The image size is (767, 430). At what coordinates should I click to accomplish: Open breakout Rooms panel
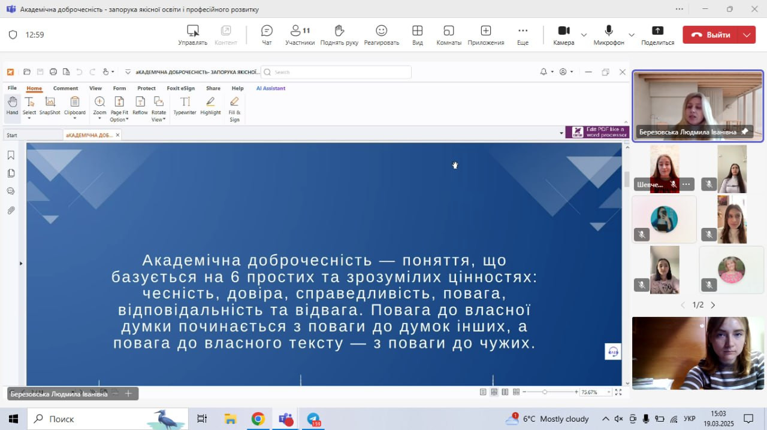[x=449, y=35]
